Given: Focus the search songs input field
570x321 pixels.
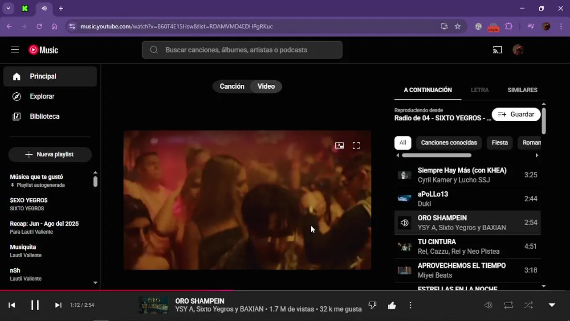Looking at the screenshot, I should pos(242,50).
